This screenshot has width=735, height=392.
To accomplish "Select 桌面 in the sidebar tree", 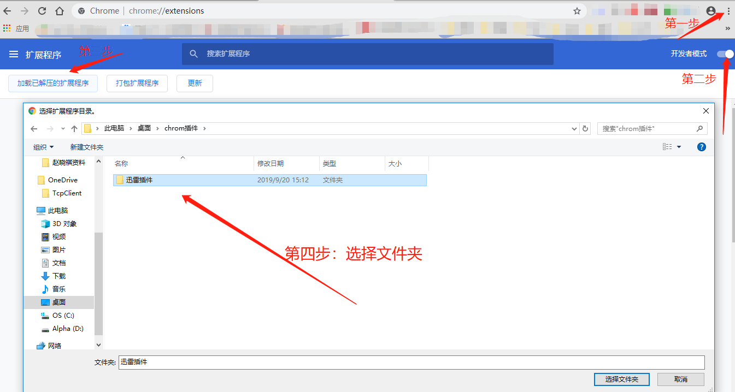I will pyautogui.click(x=59, y=302).
